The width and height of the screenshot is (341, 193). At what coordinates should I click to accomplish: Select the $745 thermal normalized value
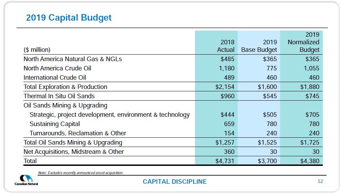(312, 96)
